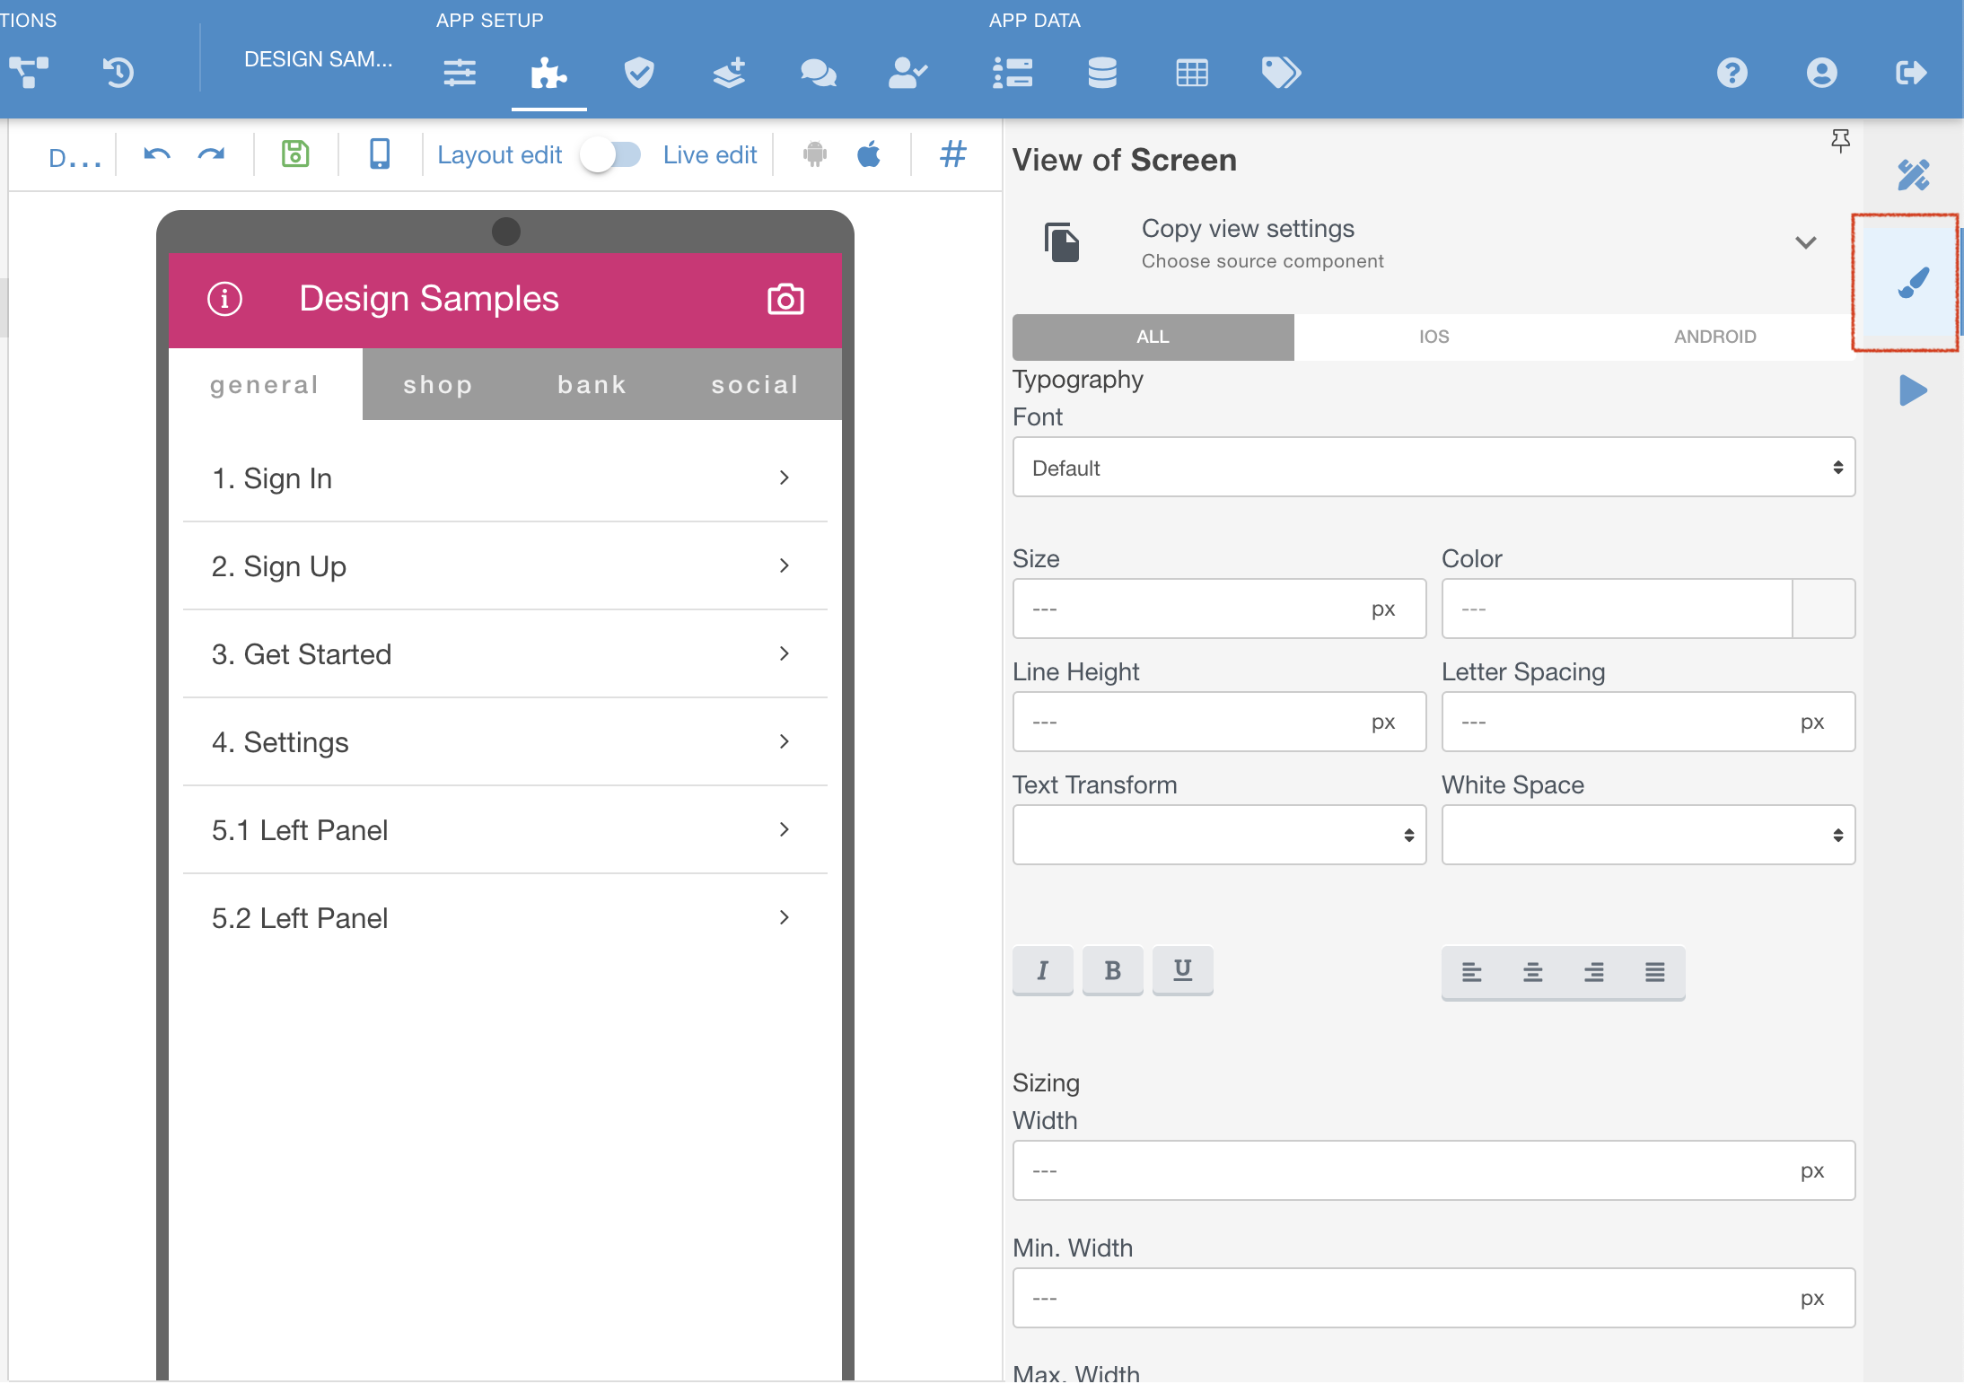The width and height of the screenshot is (1964, 1384).
Task: Toggle underline text style
Action: 1182,970
